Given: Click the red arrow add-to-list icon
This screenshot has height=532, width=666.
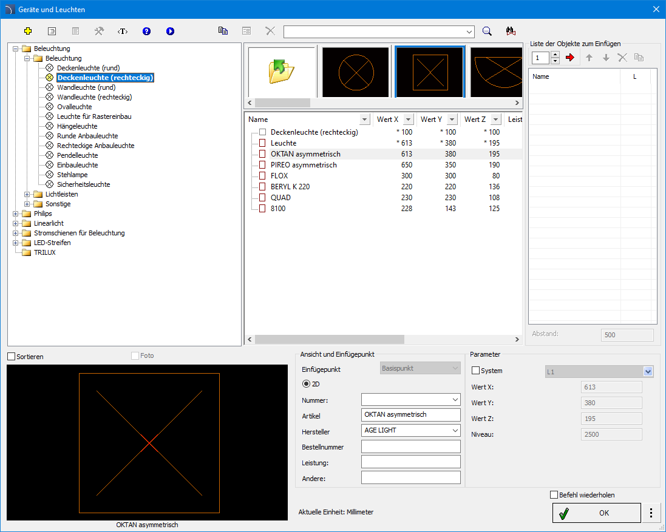Looking at the screenshot, I should click(569, 58).
